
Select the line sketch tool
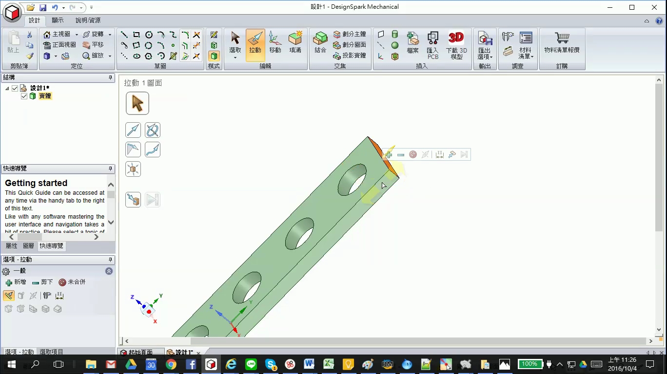[x=124, y=35]
